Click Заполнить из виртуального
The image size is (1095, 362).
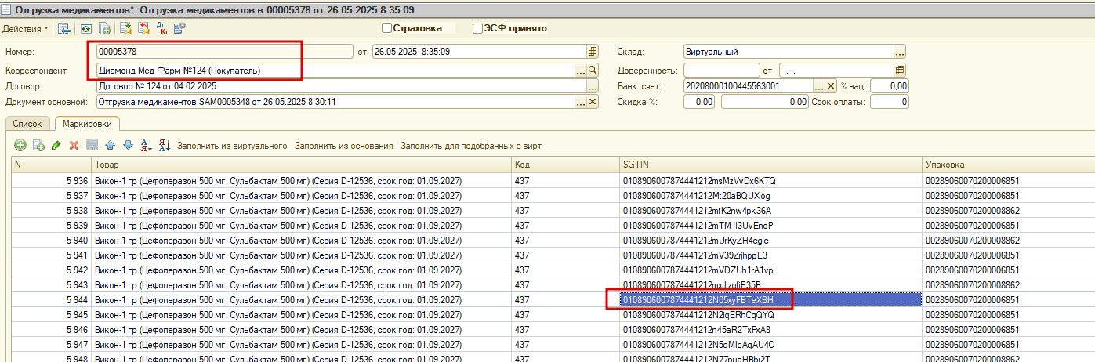232,146
